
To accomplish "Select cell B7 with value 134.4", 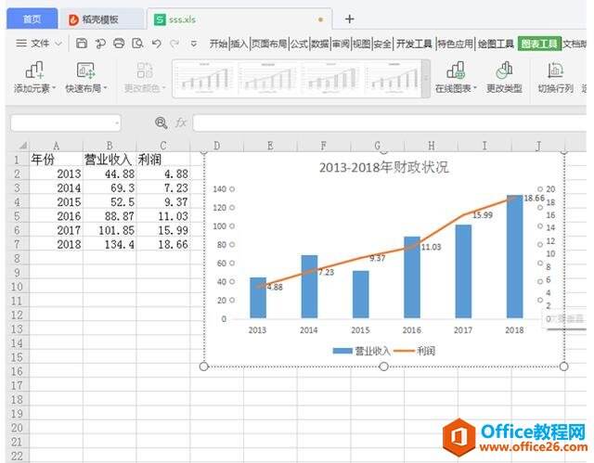I will [110, 245].
